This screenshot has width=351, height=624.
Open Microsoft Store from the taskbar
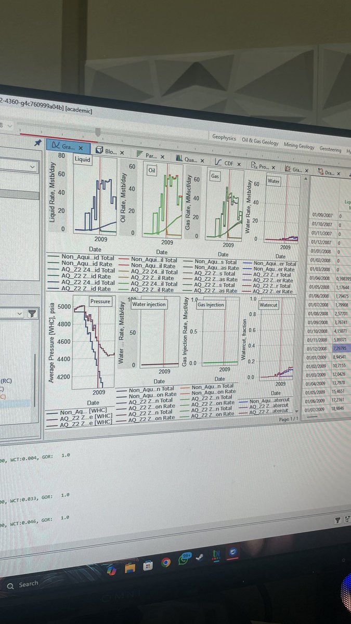click(149, 566)
